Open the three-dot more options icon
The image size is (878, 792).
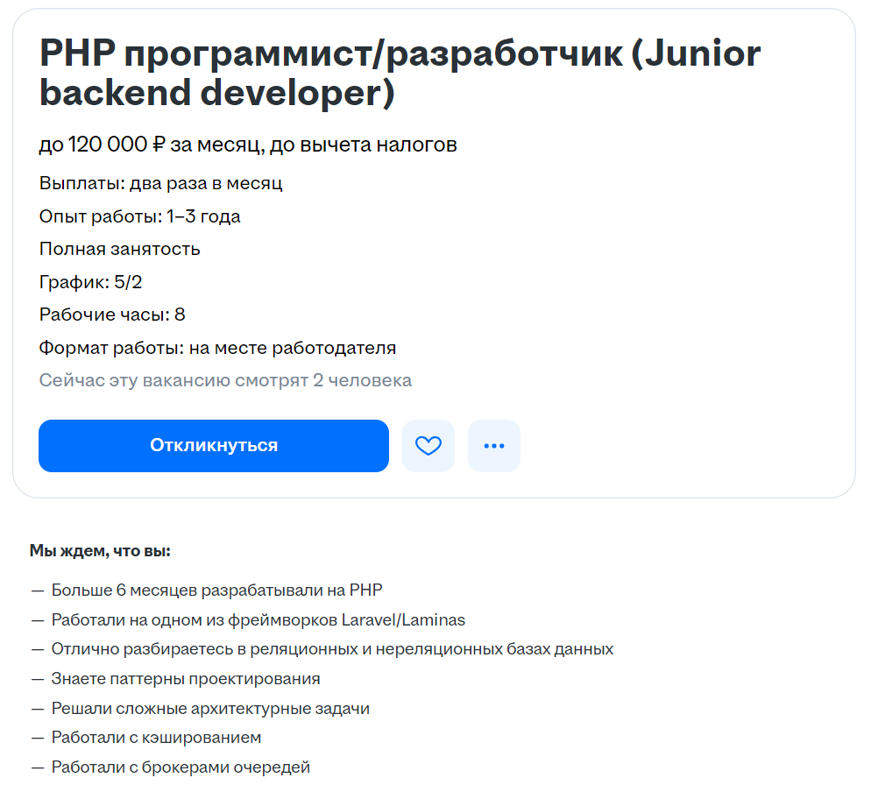tap(493, 446)
